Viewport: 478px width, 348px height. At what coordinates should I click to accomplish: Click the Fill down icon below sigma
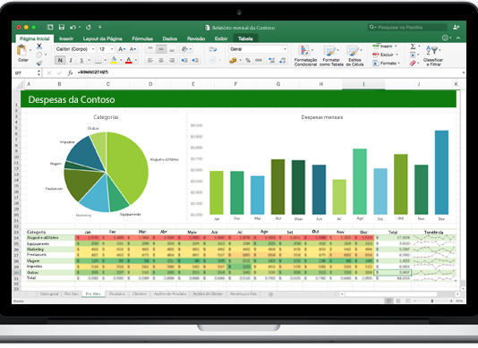click(413, 55)
